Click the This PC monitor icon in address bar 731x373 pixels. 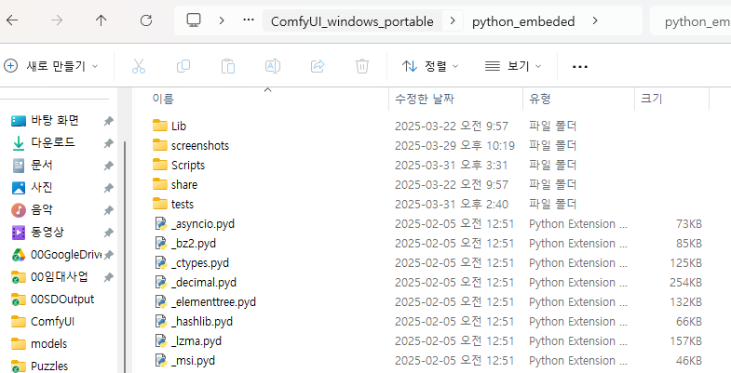pos(194,20)
